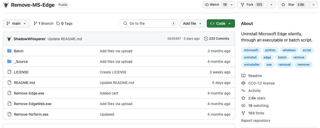Screen dimensions: 320x128
Task: Open the main branch dropdown
Action: point(16,23)
